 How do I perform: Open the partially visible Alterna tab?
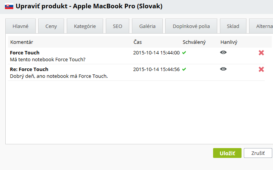coord(261,26)
